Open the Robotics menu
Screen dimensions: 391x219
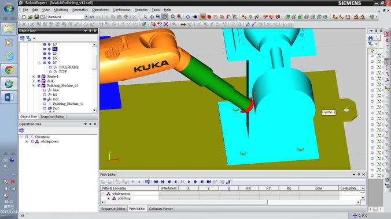click(141, 10)
